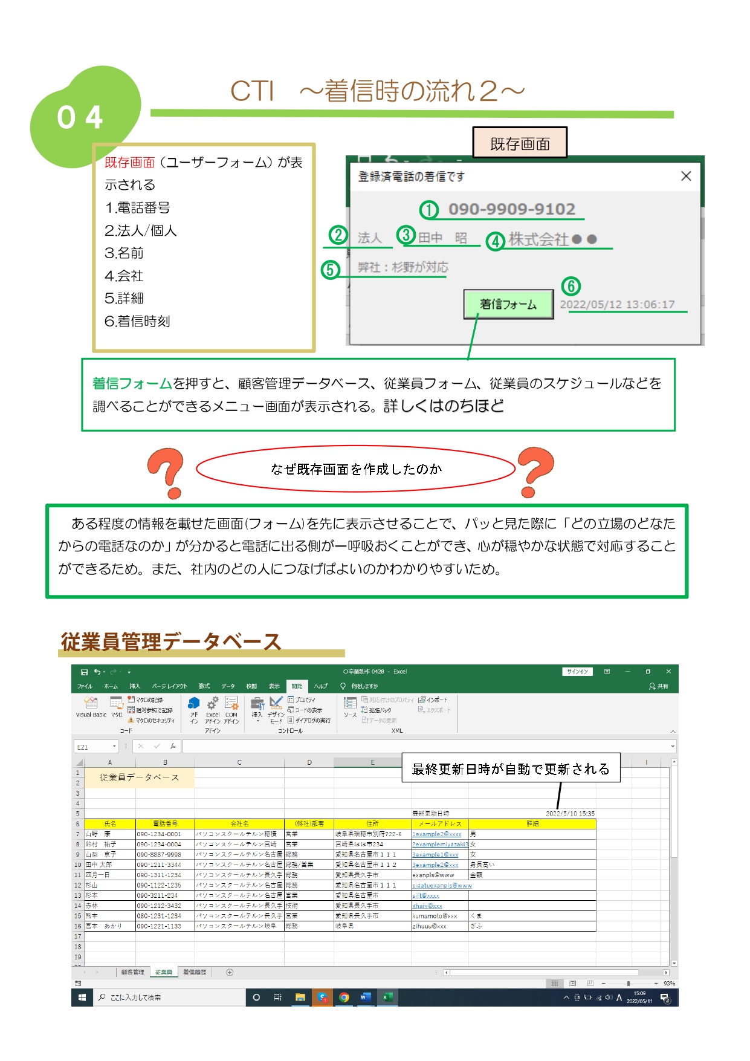Viewport: 750px width, 1061px height.
Task: Collapse the ribbon with the chevron
Action: (673, 732)
